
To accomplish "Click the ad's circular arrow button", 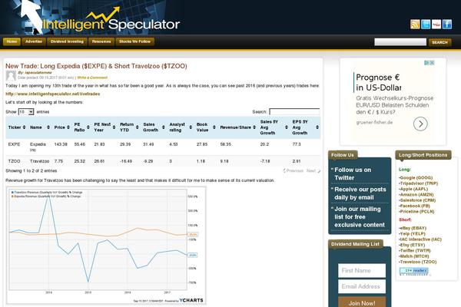I will [420, 124].
